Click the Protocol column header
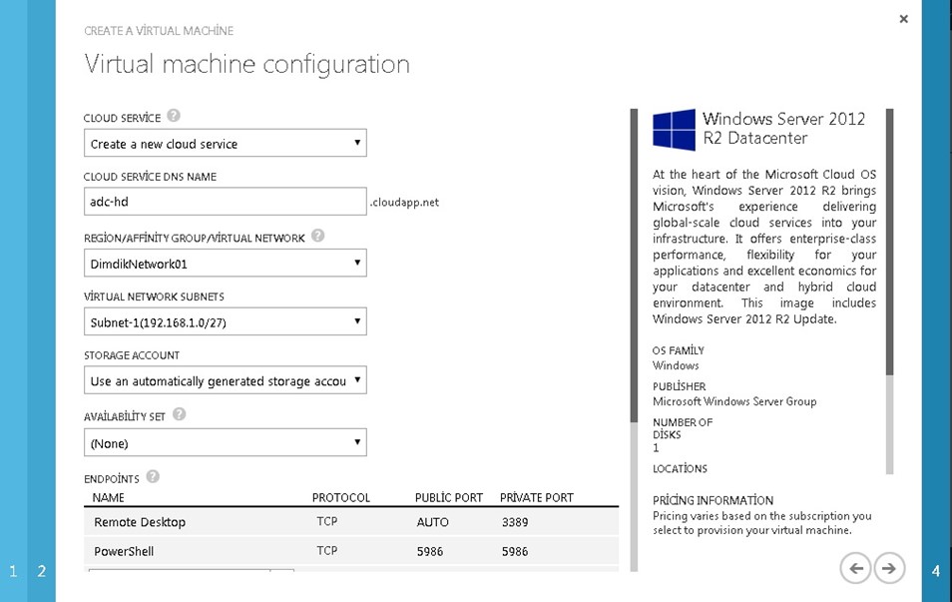 (x=340, y=497)
